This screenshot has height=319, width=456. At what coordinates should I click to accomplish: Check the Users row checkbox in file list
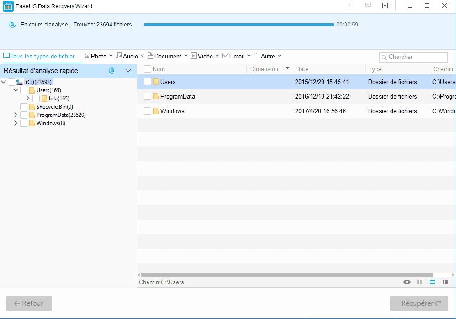tap(148, 82)
